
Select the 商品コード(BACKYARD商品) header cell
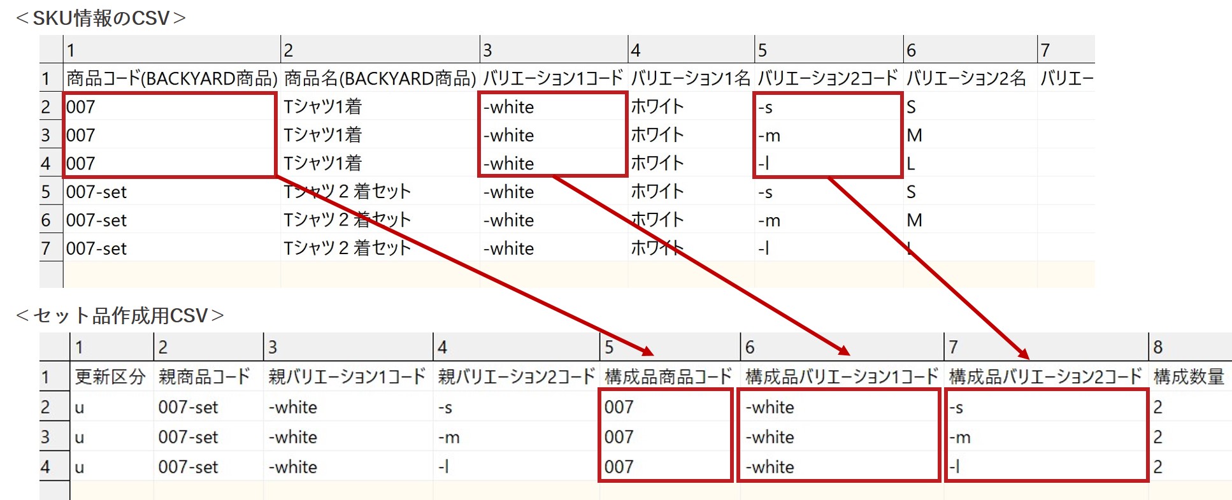(x=172, y=78)
